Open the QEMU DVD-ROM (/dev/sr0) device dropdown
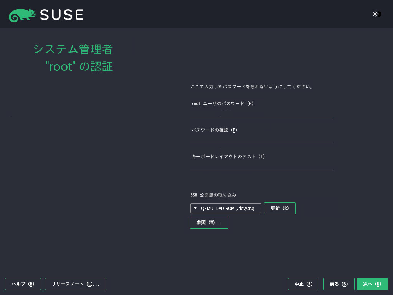393x295 pixels. click(x=226, y=208)
